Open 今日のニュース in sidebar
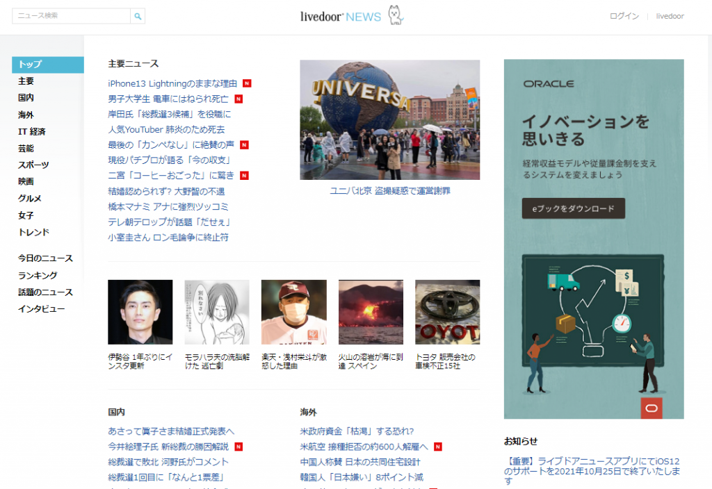712x489 pixels. [45, 258]
